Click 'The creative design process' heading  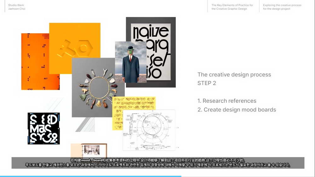click(x=234, y=75)
